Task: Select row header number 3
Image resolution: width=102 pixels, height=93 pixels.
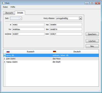Action: pos(5,62)
